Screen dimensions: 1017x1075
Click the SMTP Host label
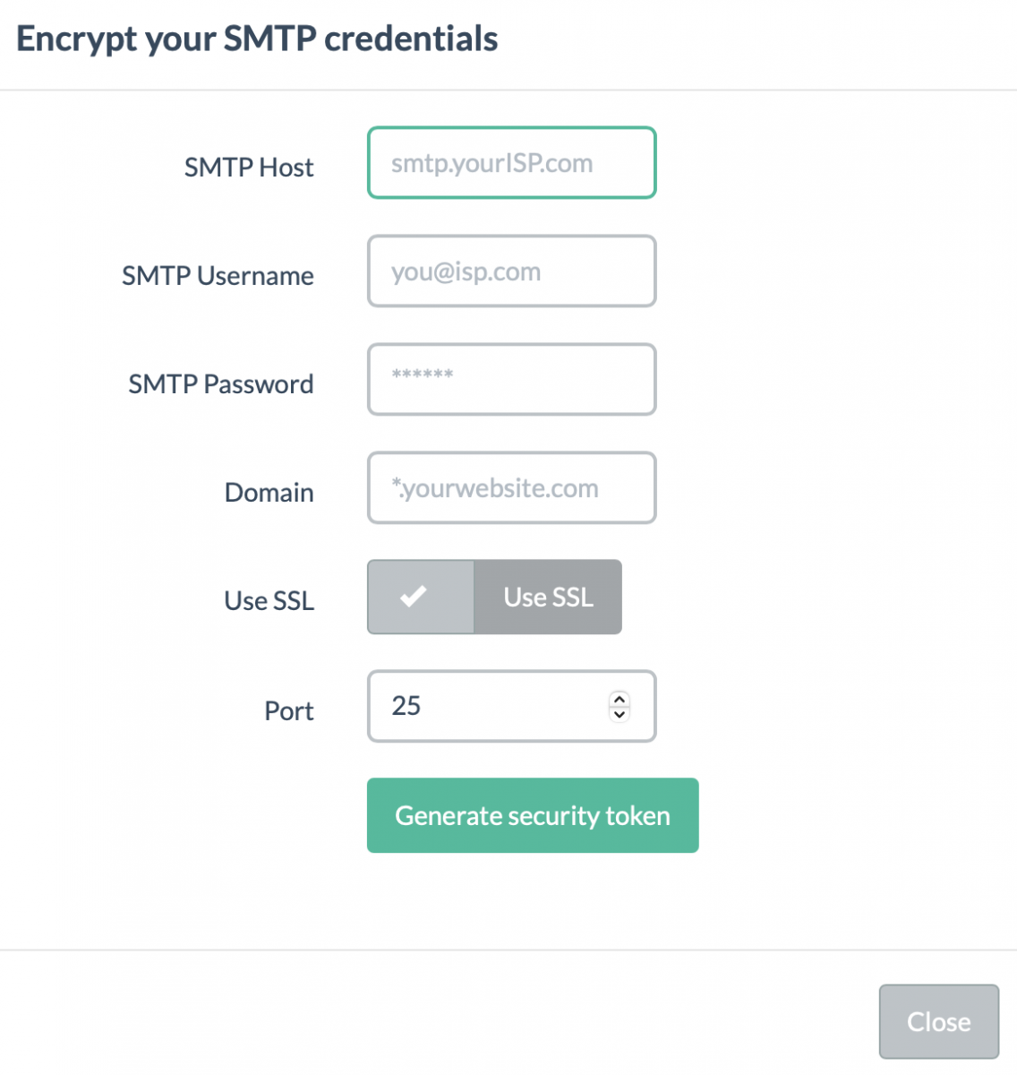249,168
